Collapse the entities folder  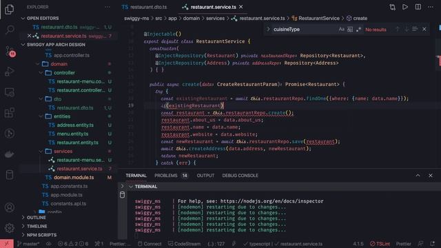(41, 116)
